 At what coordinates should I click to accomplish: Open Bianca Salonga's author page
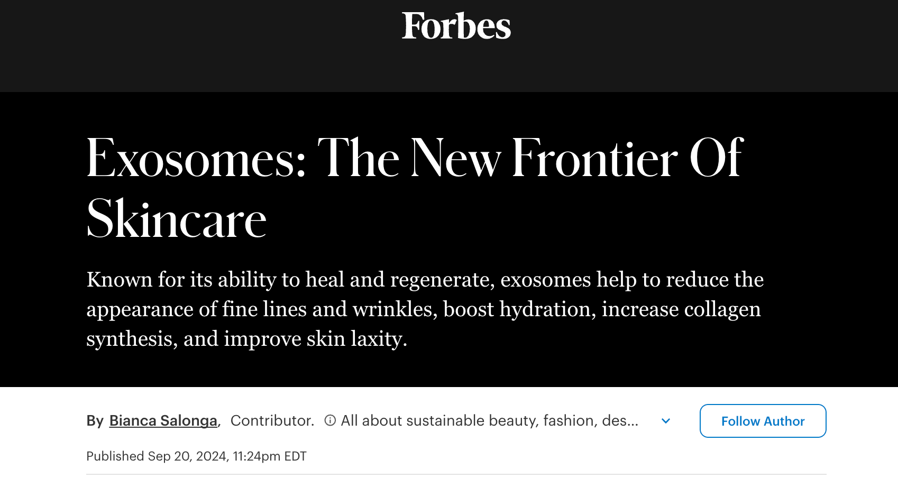click(163, 420)
